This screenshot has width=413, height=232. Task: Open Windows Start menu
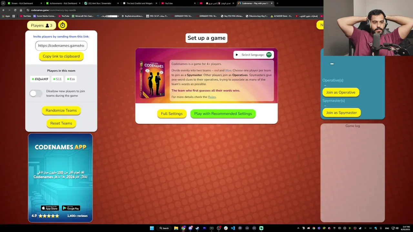click(152, 228)
